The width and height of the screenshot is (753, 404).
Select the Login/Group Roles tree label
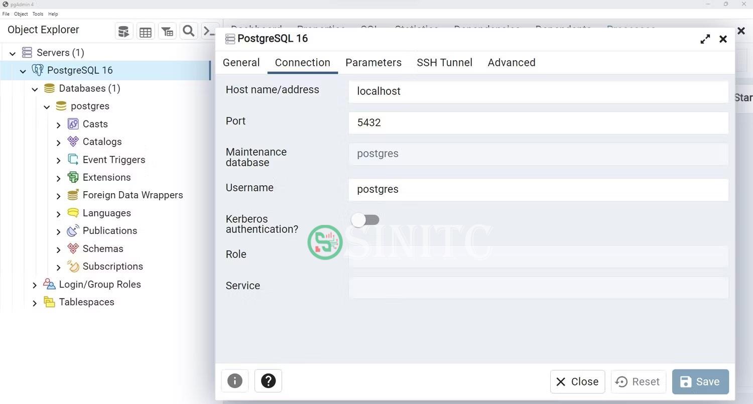(100, 285)
